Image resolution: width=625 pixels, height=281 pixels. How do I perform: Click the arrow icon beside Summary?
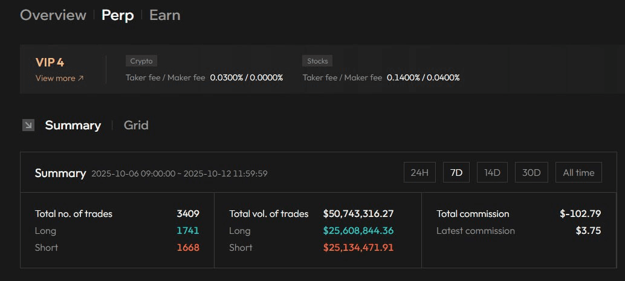click(28, 125)
